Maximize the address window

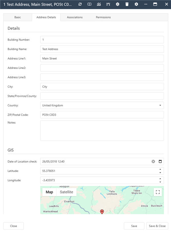155,4
